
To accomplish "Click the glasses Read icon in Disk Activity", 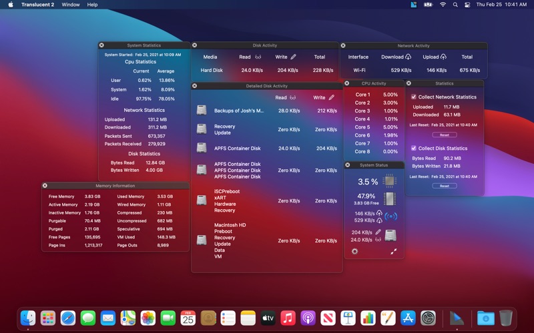I will coord(258,57).
